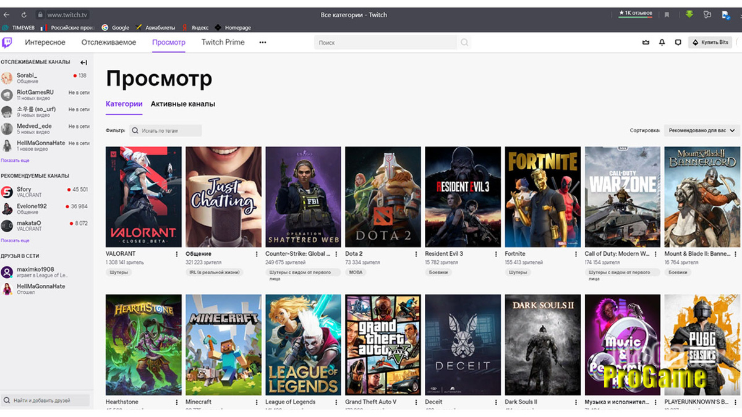Click the browser address bar www.twitch.tv
This screenshot has height=417, width=742.
[x=68, y=14]
